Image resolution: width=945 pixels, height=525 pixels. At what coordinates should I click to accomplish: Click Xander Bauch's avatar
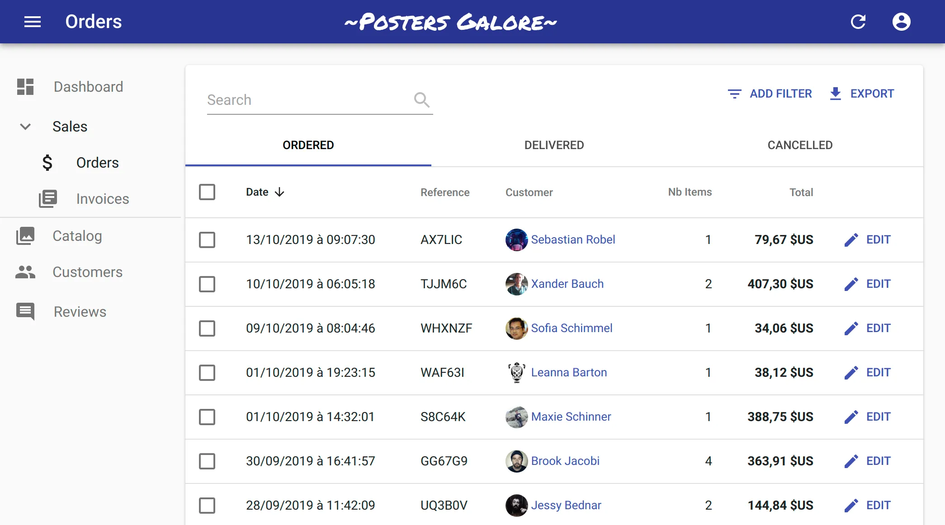517,284
